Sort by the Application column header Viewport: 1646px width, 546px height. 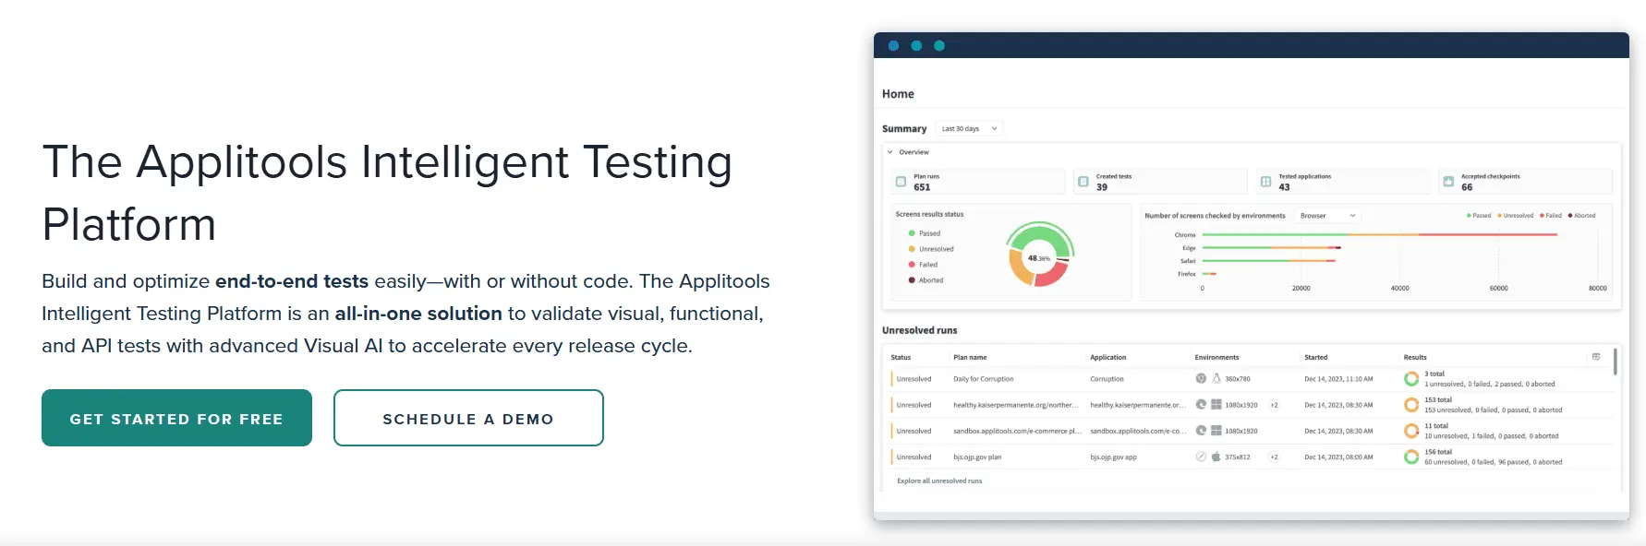(x=1107, y=357)
